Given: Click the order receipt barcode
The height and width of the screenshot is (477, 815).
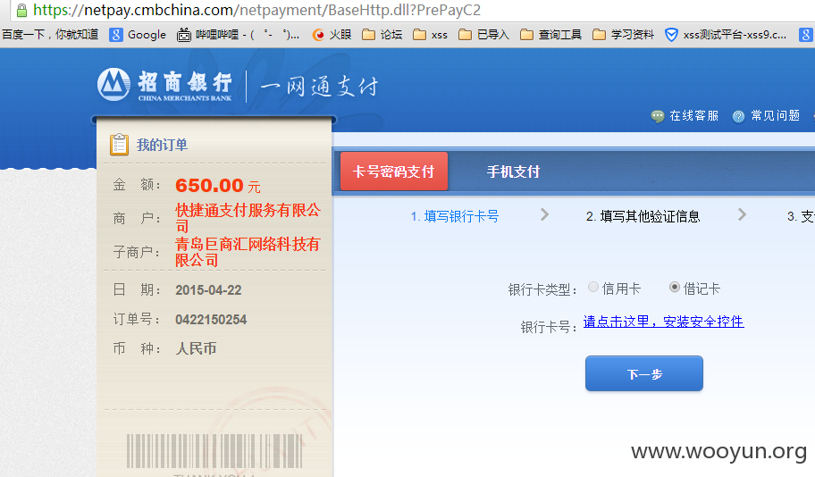Looking at the screenshot, I should click(x=214, y=451).
